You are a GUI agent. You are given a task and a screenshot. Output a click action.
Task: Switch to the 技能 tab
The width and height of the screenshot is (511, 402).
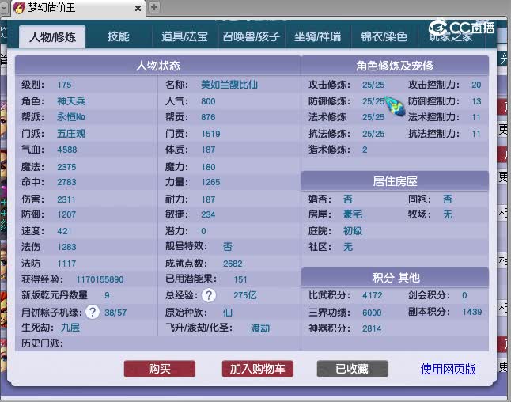119,36
